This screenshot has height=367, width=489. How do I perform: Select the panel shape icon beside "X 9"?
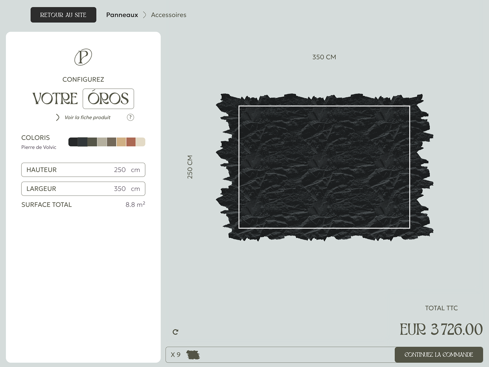click(x=193, y=355)
